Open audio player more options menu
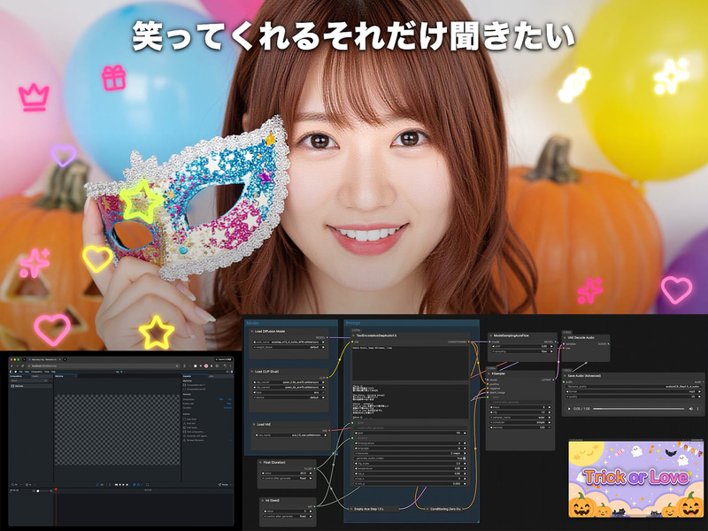 pos(697,409)
